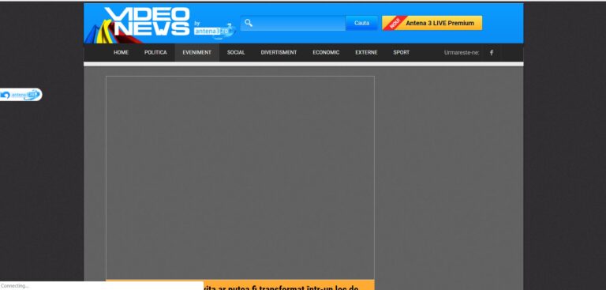606x290 pixels.
Task: Select DIVERTISMENT in navigation bar
Action: pyautogui.click(x=279, y=53)
